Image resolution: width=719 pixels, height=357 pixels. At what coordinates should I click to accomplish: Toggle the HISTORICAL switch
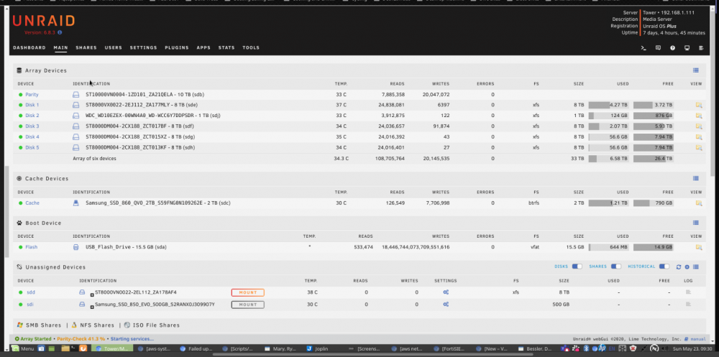[x=664, y=266]
